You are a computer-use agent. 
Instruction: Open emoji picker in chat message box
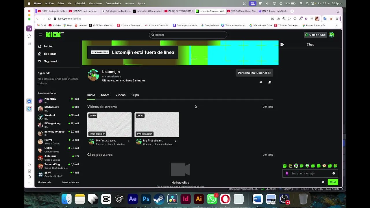click(x=334, y=173)
